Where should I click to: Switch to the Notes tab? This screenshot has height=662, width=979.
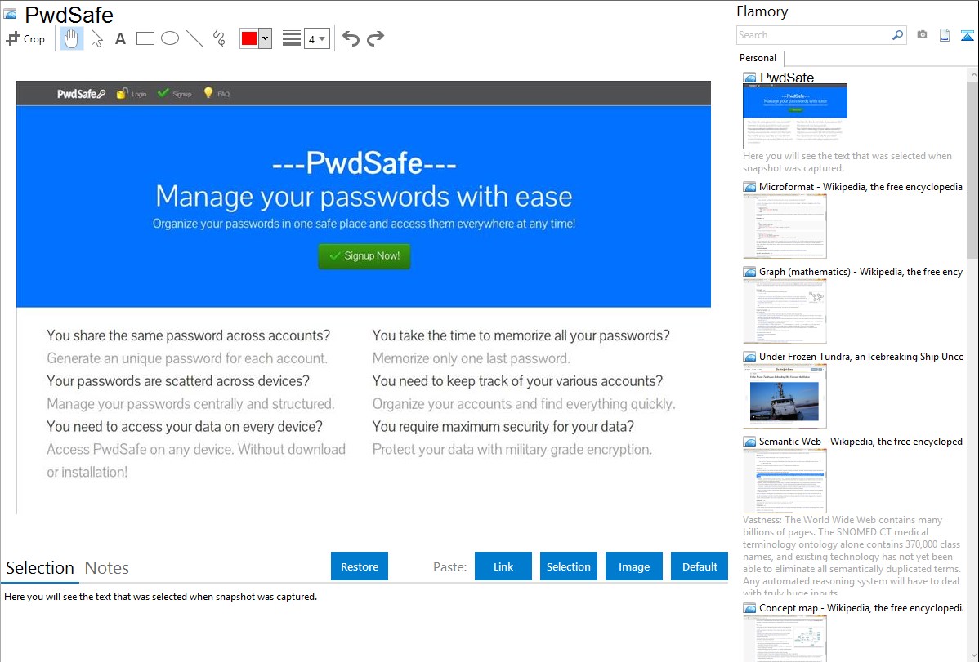point(107,568)
